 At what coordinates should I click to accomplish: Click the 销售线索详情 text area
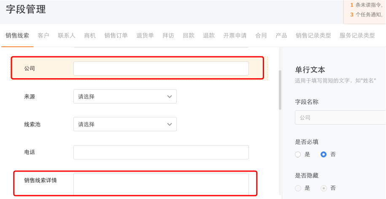click(161, 184)
